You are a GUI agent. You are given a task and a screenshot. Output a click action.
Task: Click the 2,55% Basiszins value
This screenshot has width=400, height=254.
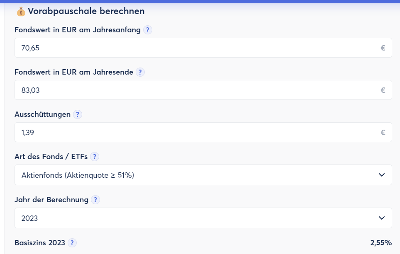[x=381, y=243]
